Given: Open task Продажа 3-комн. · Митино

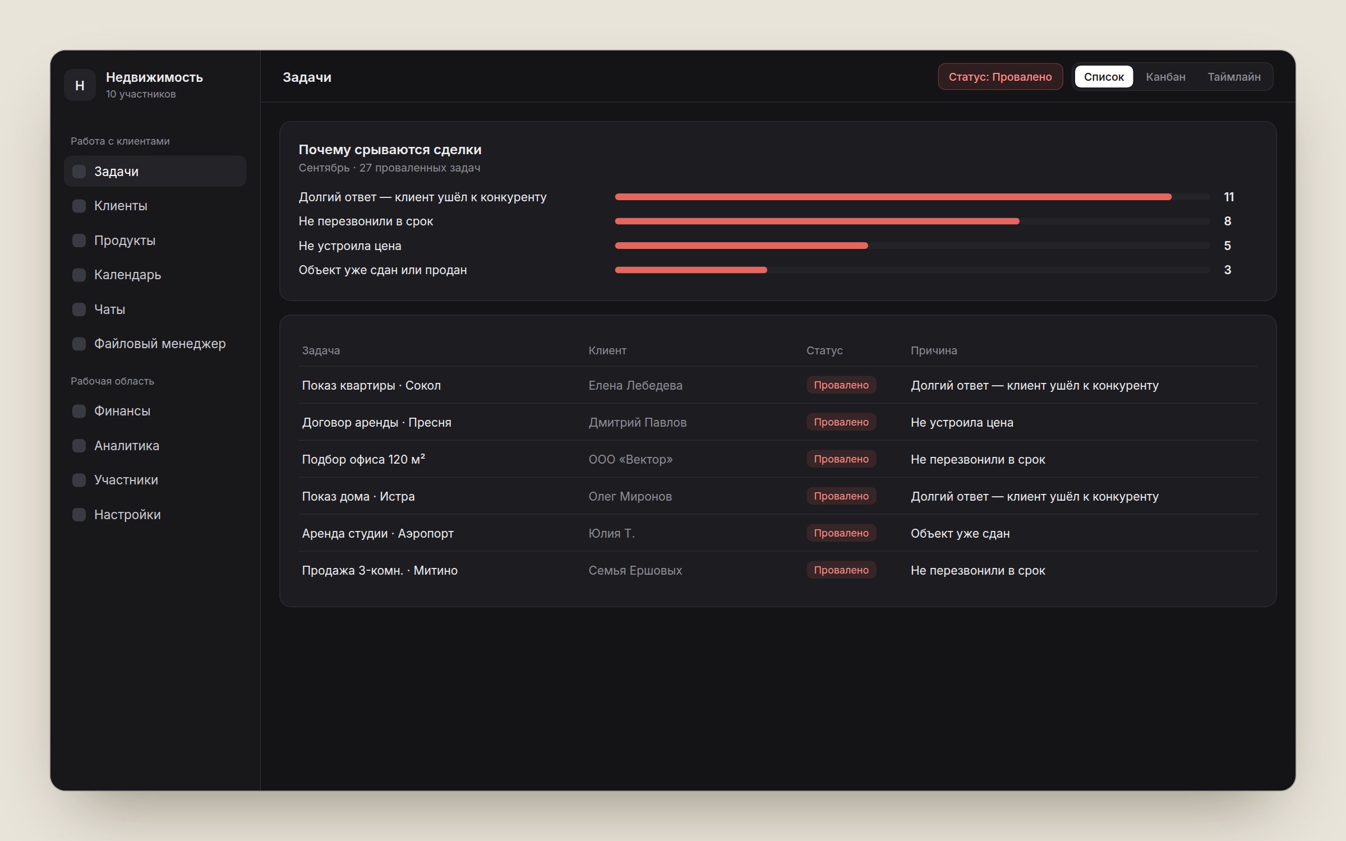Looking at the screenshot, I should pos(380,570).
